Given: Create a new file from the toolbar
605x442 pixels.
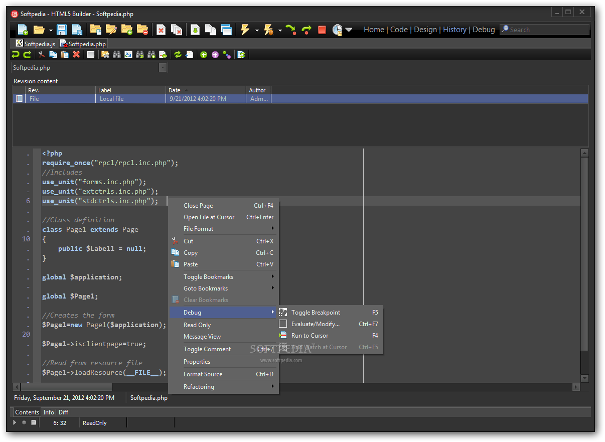Looking at the screenshot, I should pyautogui.click(x=23, y=30).
